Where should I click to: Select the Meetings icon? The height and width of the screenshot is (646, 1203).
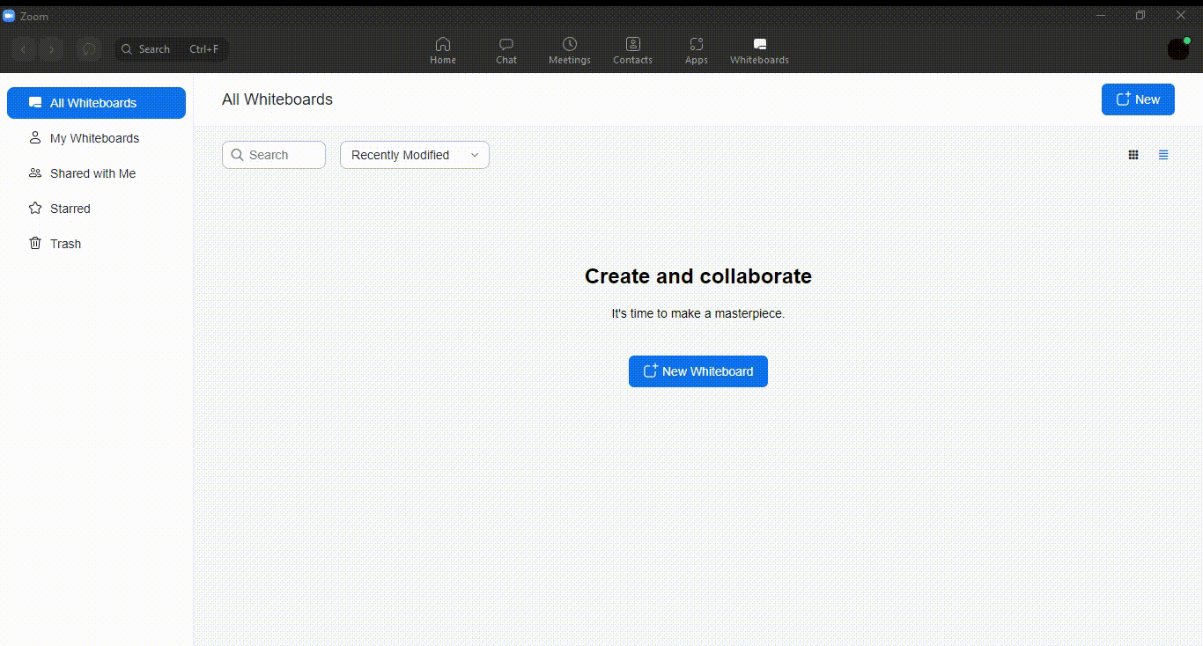click(569, 47)
